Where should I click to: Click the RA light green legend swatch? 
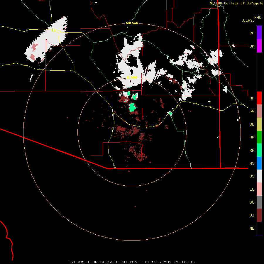(259, 150)
